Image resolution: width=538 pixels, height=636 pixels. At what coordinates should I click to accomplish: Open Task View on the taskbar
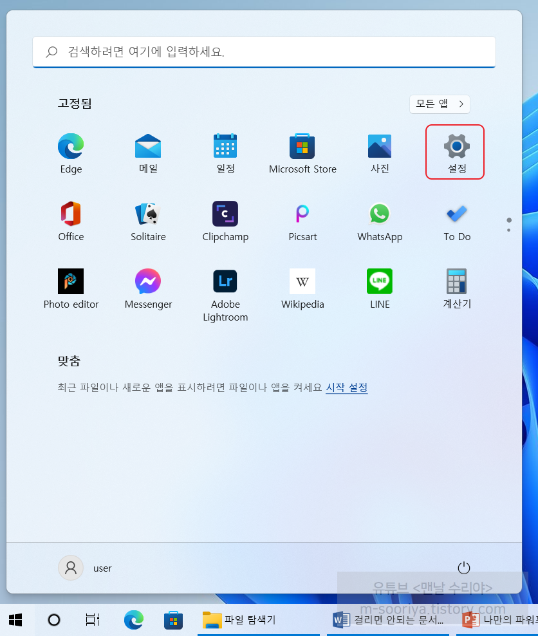(x=93, y=620)
